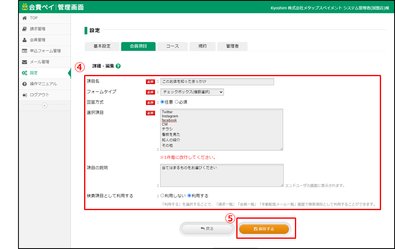Select the 必須 radio button for 回答方式
Viewport: 395px width, 249px height.
tap(177, 102)
